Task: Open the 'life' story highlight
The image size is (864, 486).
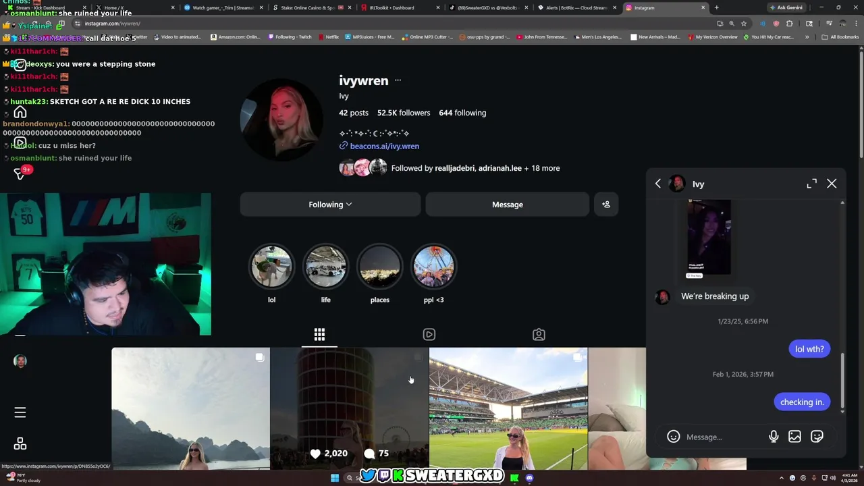Action: [325, 267]
